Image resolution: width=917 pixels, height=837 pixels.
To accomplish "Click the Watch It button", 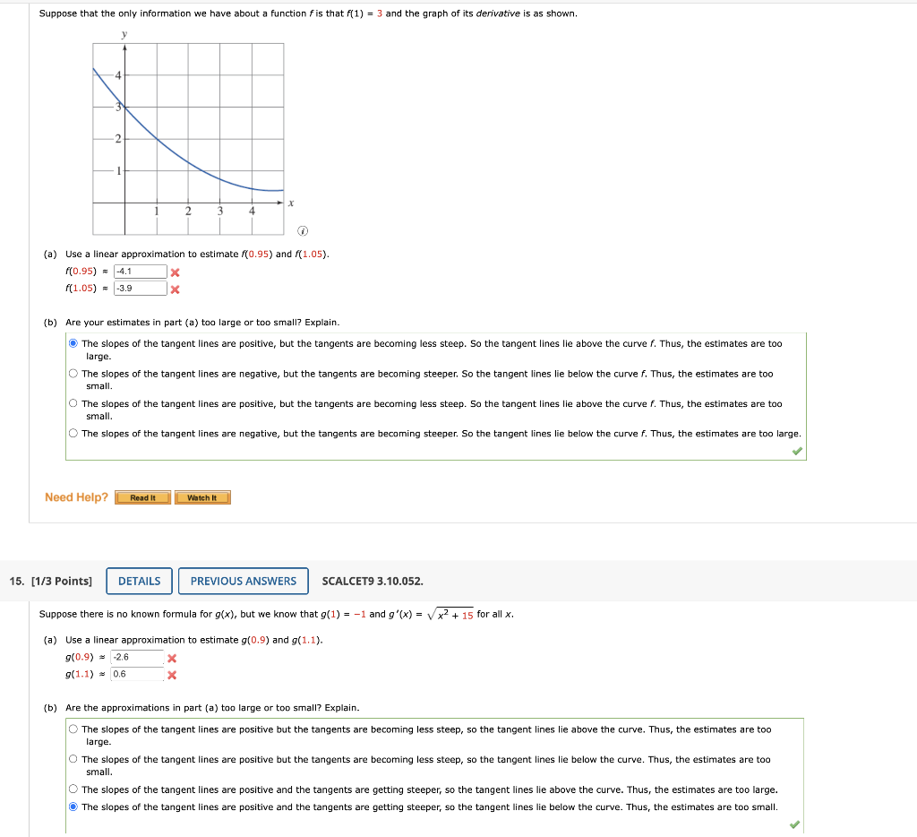I will [201, 497].
